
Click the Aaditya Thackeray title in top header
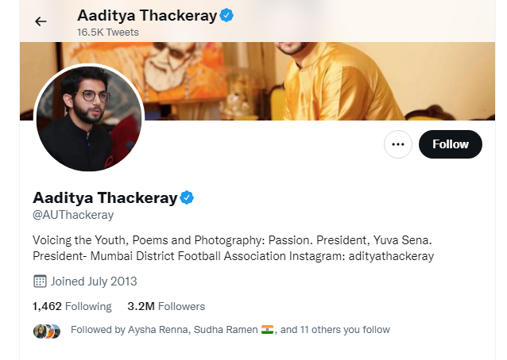pos(147,15)
